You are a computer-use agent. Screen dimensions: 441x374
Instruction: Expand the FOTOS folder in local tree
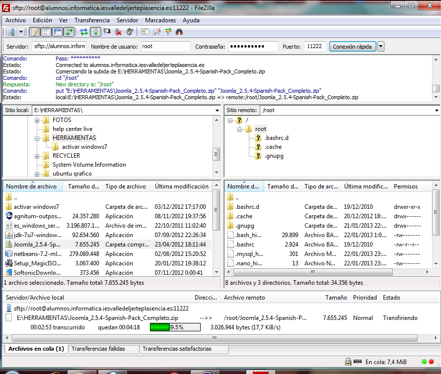37,120
